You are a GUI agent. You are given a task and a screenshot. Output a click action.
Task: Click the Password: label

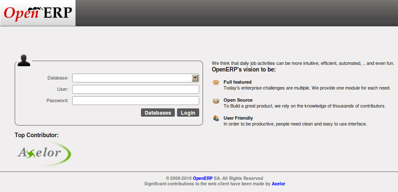[57, 100]
